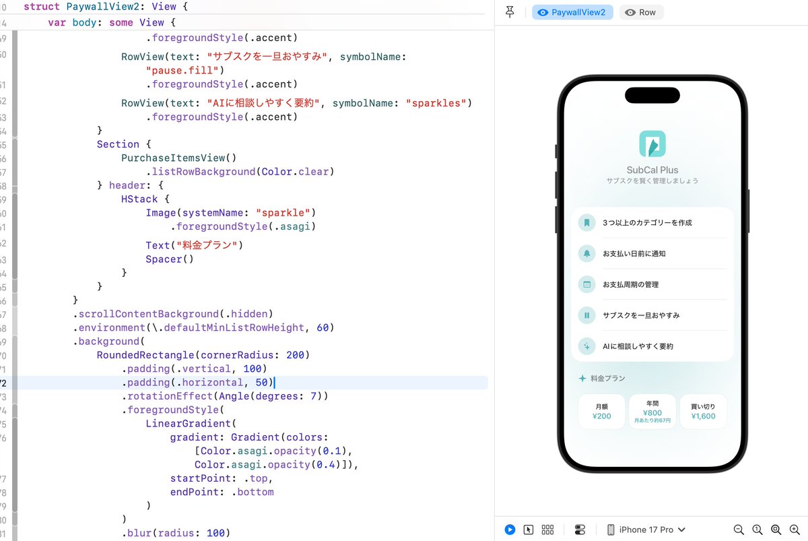Open the iPhone 17 Pro device dropdown

(646, 530)
